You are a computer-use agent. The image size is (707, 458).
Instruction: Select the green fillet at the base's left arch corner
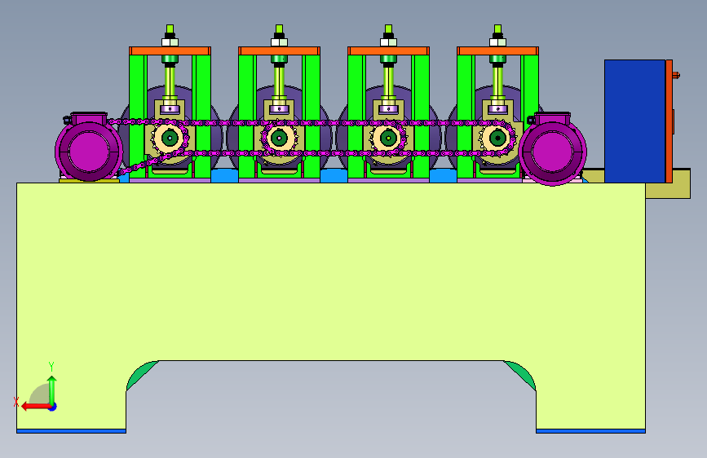[x=141, y=374]
